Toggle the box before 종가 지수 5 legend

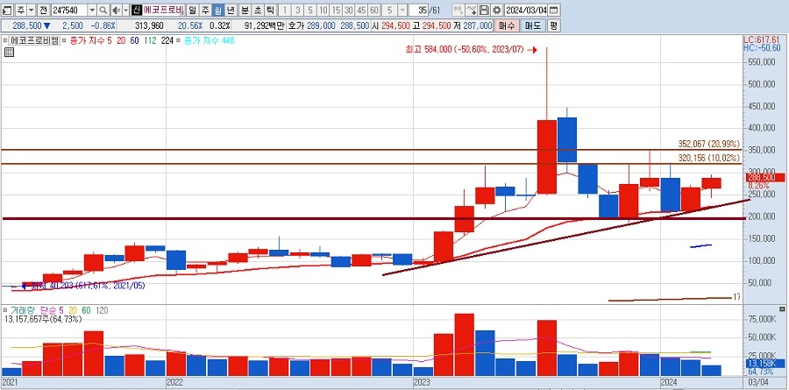click(65, 40)
